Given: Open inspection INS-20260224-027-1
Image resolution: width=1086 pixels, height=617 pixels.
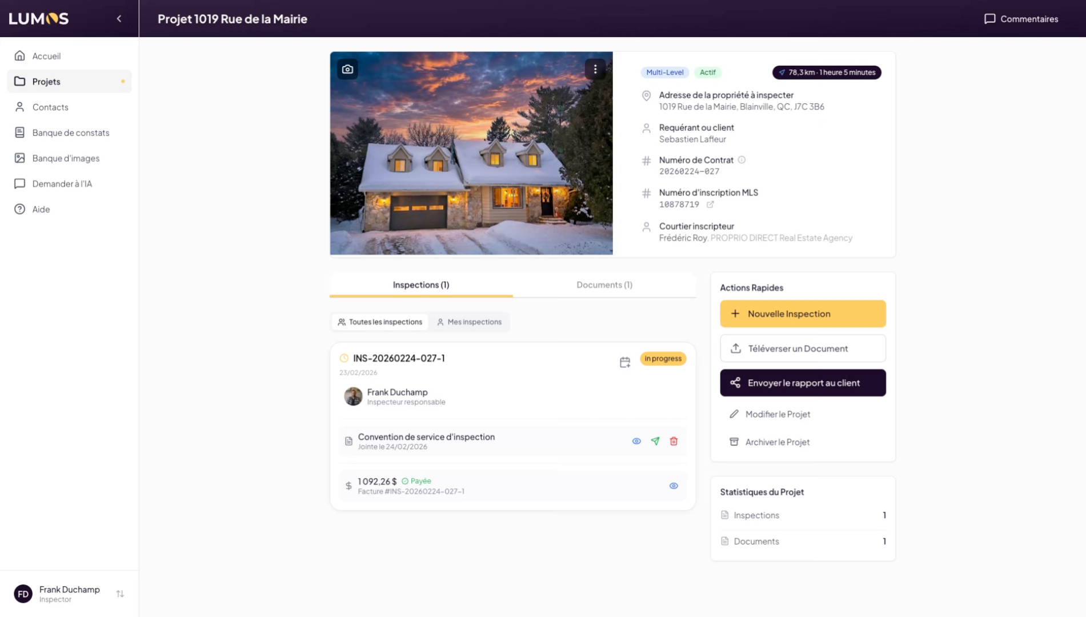Looking at the screenshot, I should pos(399,358).
